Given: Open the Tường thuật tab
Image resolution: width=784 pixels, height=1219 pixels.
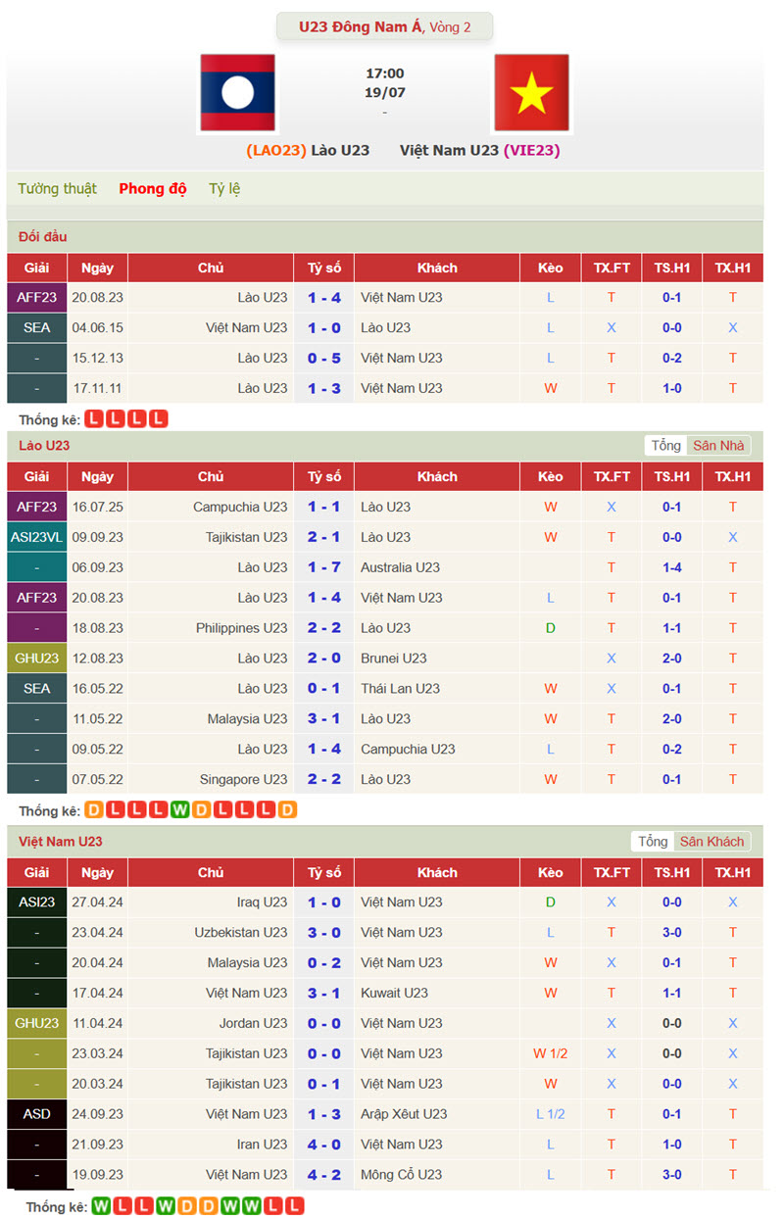Looking at the screenshot, I should pyautogui.click(x=57, y=188).
